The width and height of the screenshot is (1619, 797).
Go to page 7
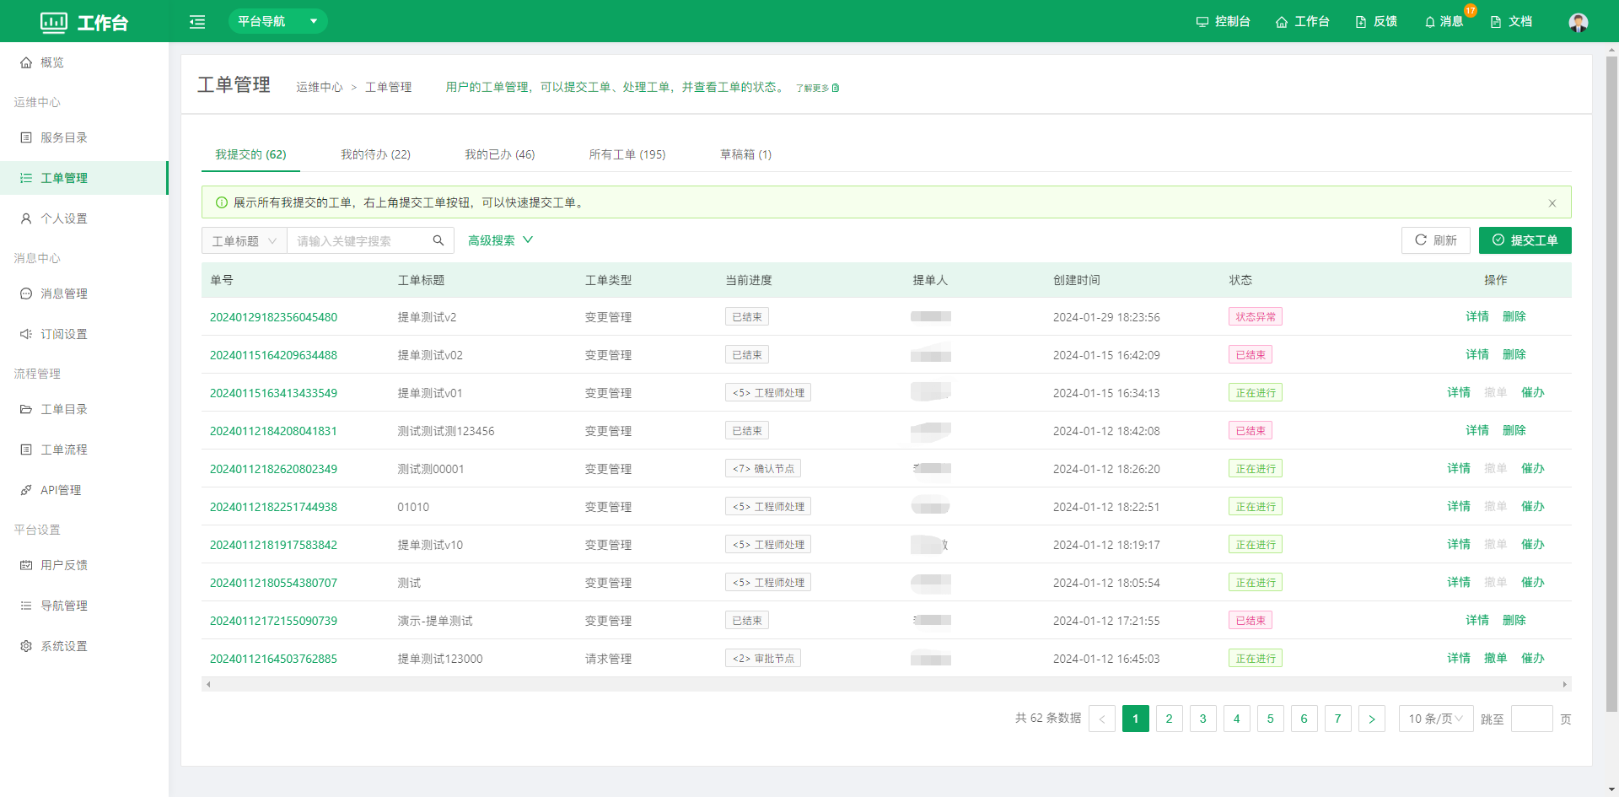click(x=1338, y=719)
